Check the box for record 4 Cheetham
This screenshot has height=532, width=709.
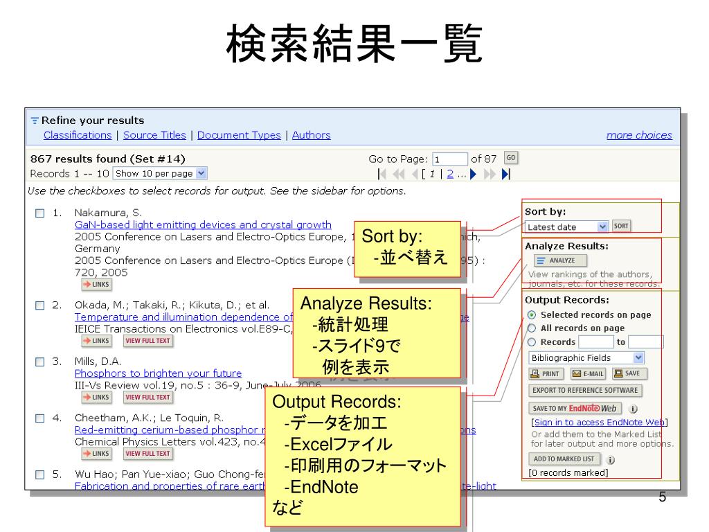click(39, 418)
